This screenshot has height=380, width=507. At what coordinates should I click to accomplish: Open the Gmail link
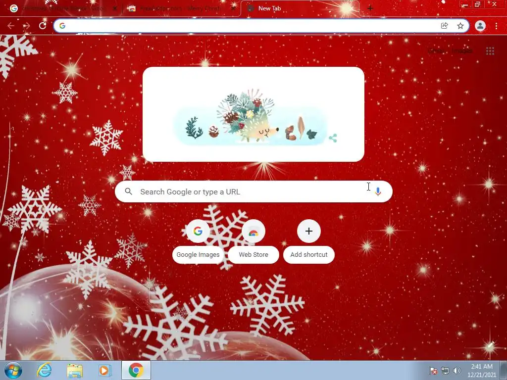[x=436, y=51]
